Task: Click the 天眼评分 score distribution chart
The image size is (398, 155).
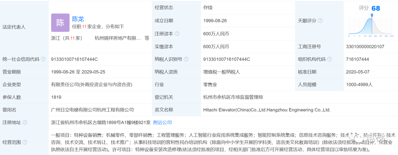Action: tap(371, 26)
